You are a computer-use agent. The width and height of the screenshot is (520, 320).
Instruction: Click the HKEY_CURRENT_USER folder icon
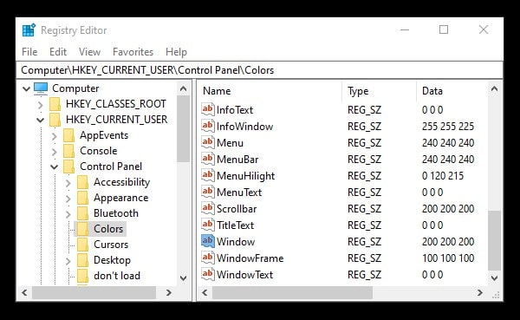[x=55, y=120]
